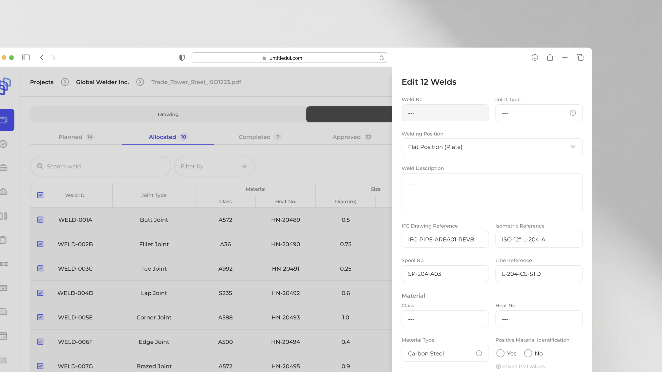Viewport: 662px width, 372px height.
Task: Select Yes for Positive Material Identification
Action: (x=500, y=353)
